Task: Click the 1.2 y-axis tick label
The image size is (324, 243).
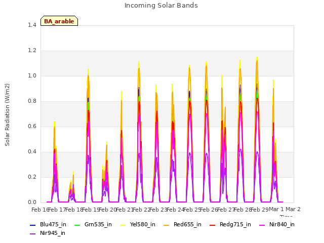Action: coord(32,51)
